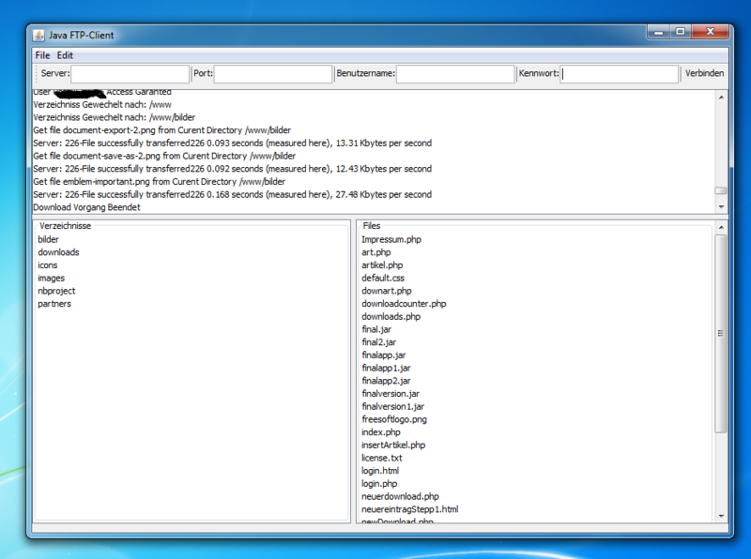Screen dimensions: 751x559
Task: Click the Port input field
Action: pyautogui.click(x=273, y=73)
